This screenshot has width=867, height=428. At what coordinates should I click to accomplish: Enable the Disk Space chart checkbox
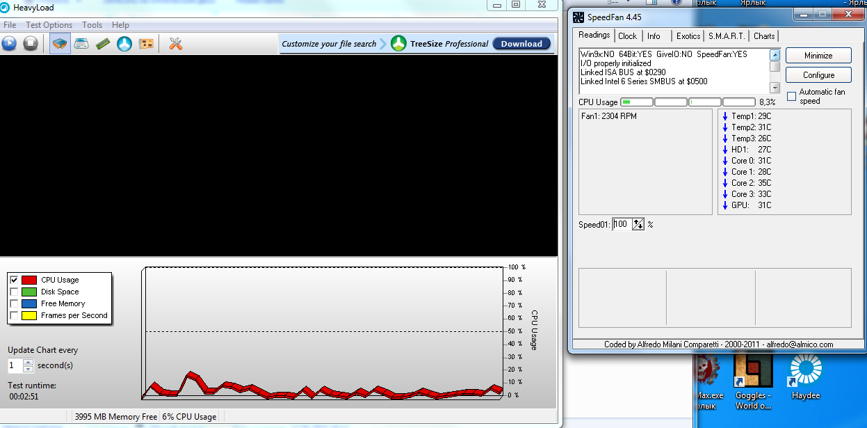14,292
